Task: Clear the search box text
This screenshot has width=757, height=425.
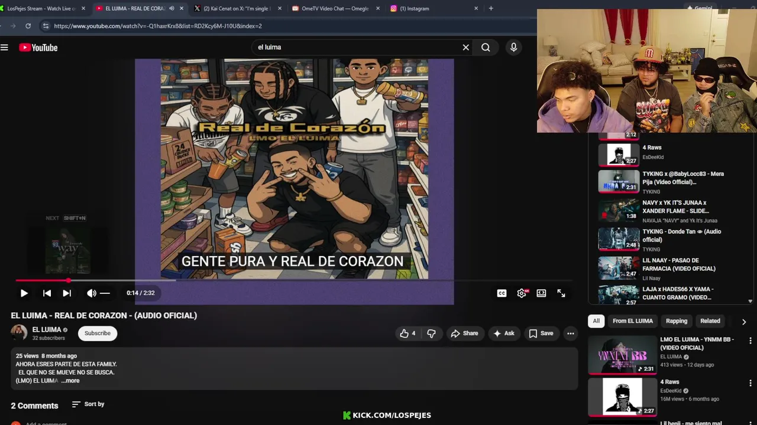Action: click(465, 47)
